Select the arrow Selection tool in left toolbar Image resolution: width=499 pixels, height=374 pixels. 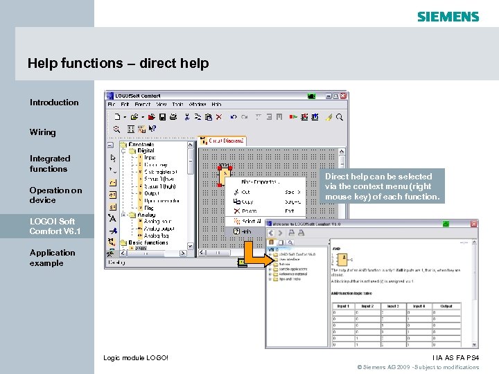113,158
